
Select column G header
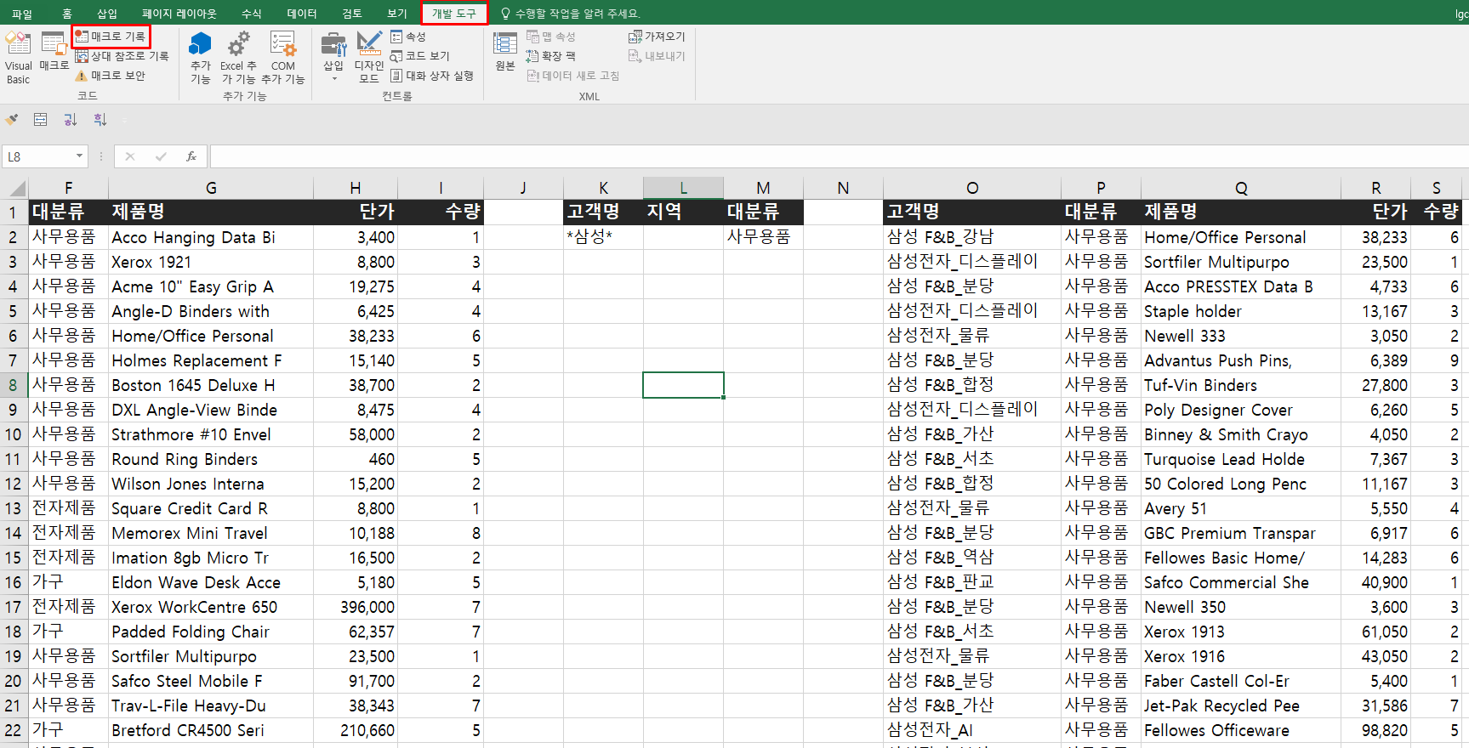211,188
